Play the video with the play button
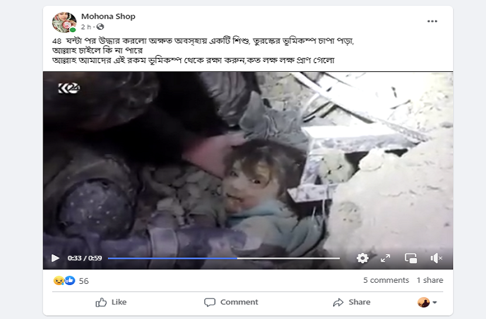This screenshot has width=486, height=319. coord(55,258)
